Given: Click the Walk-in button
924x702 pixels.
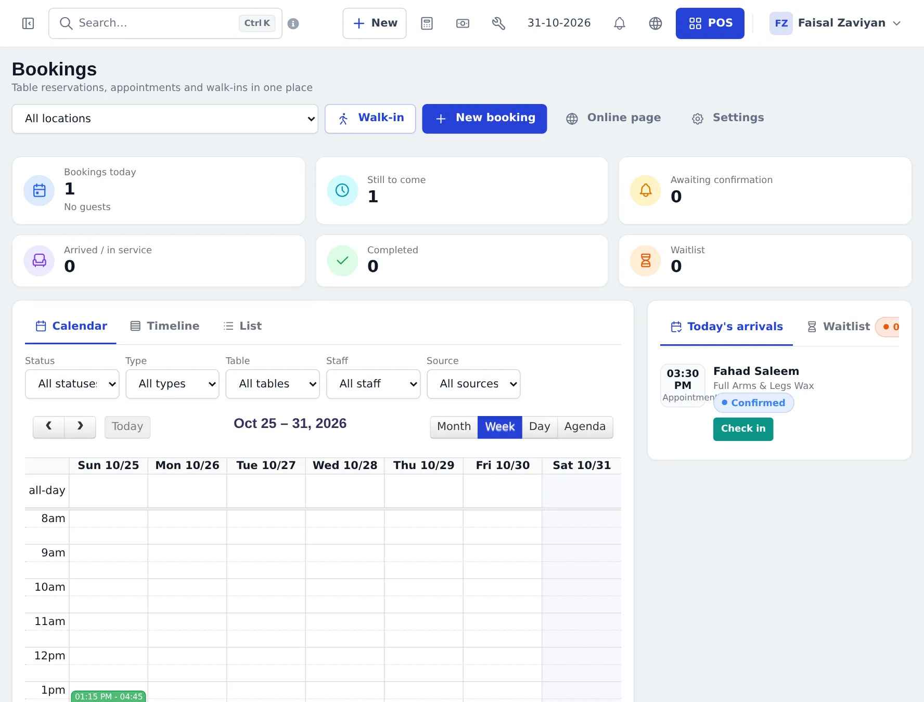Looking at the screenshot, I should 370,119.
